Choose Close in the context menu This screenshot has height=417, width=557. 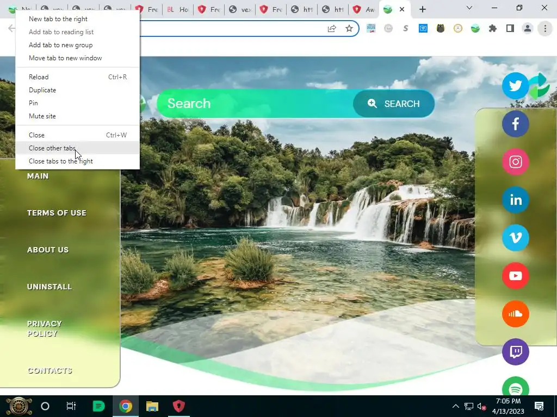(x=77, y=135)
